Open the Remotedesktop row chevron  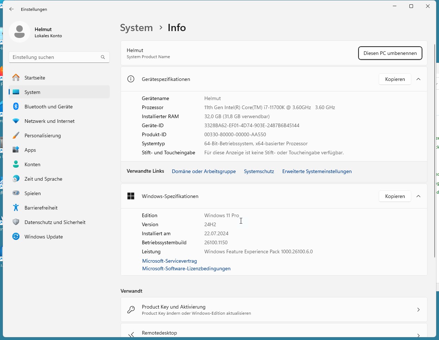click(418, 335)
